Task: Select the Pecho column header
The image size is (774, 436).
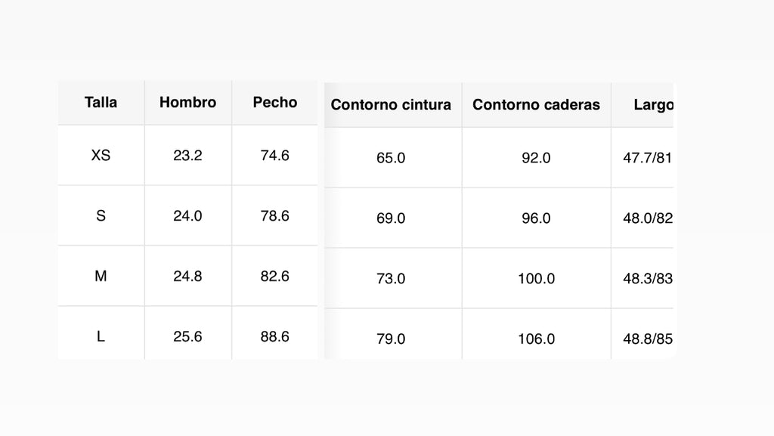Action: (x=274, y=103)
